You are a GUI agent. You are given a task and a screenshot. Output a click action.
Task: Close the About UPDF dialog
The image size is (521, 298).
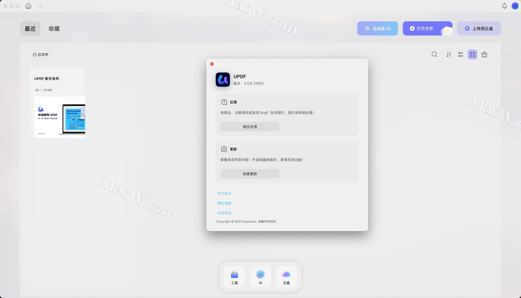(x=212, y=64)
